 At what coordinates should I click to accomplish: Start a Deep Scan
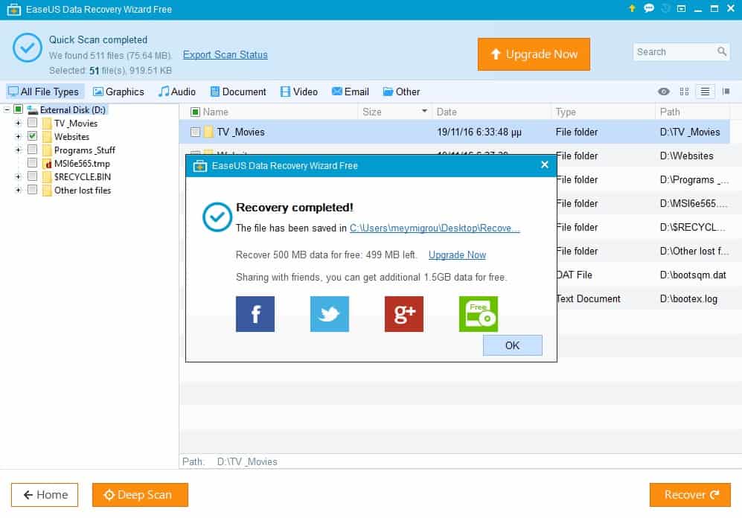tap(140, 495)
